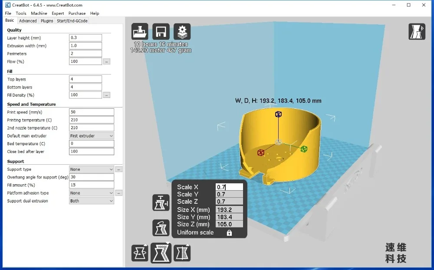
Task: Select the Mirror tool icon
Action: [182, 253]
